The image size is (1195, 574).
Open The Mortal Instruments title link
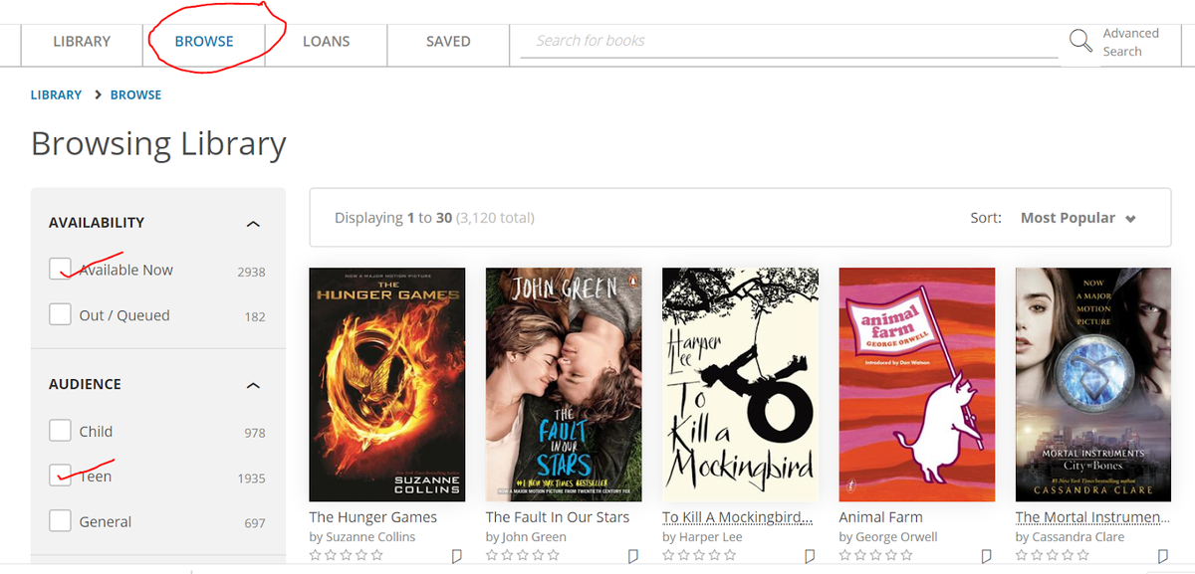point(1093,517)
